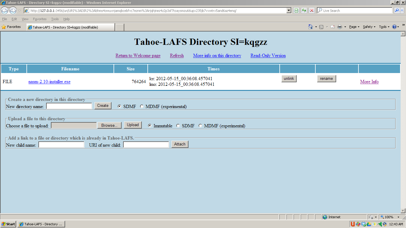Open the zoom level 100% dropdown
This screenshot has height=228, width=406.
[398, 217]
